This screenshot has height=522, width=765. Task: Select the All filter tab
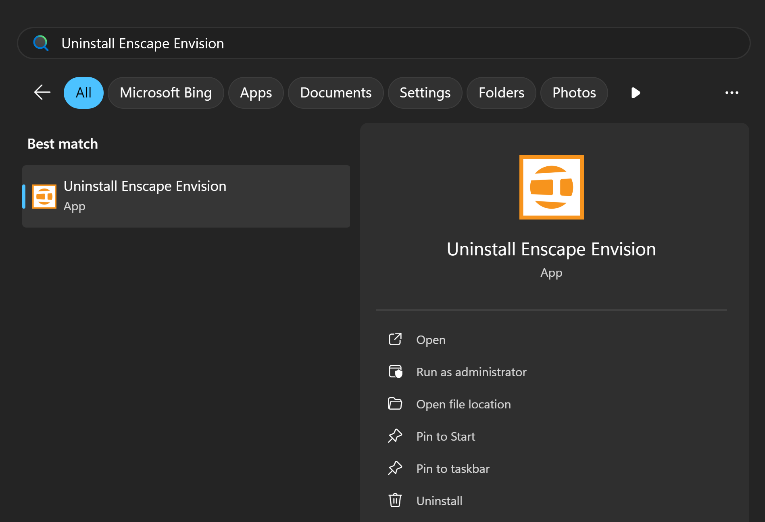coord(83,93)
